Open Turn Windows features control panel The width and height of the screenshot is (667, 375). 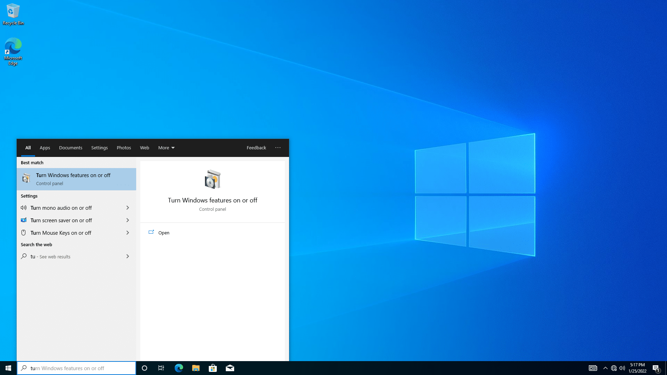click(x=77, y=178)
